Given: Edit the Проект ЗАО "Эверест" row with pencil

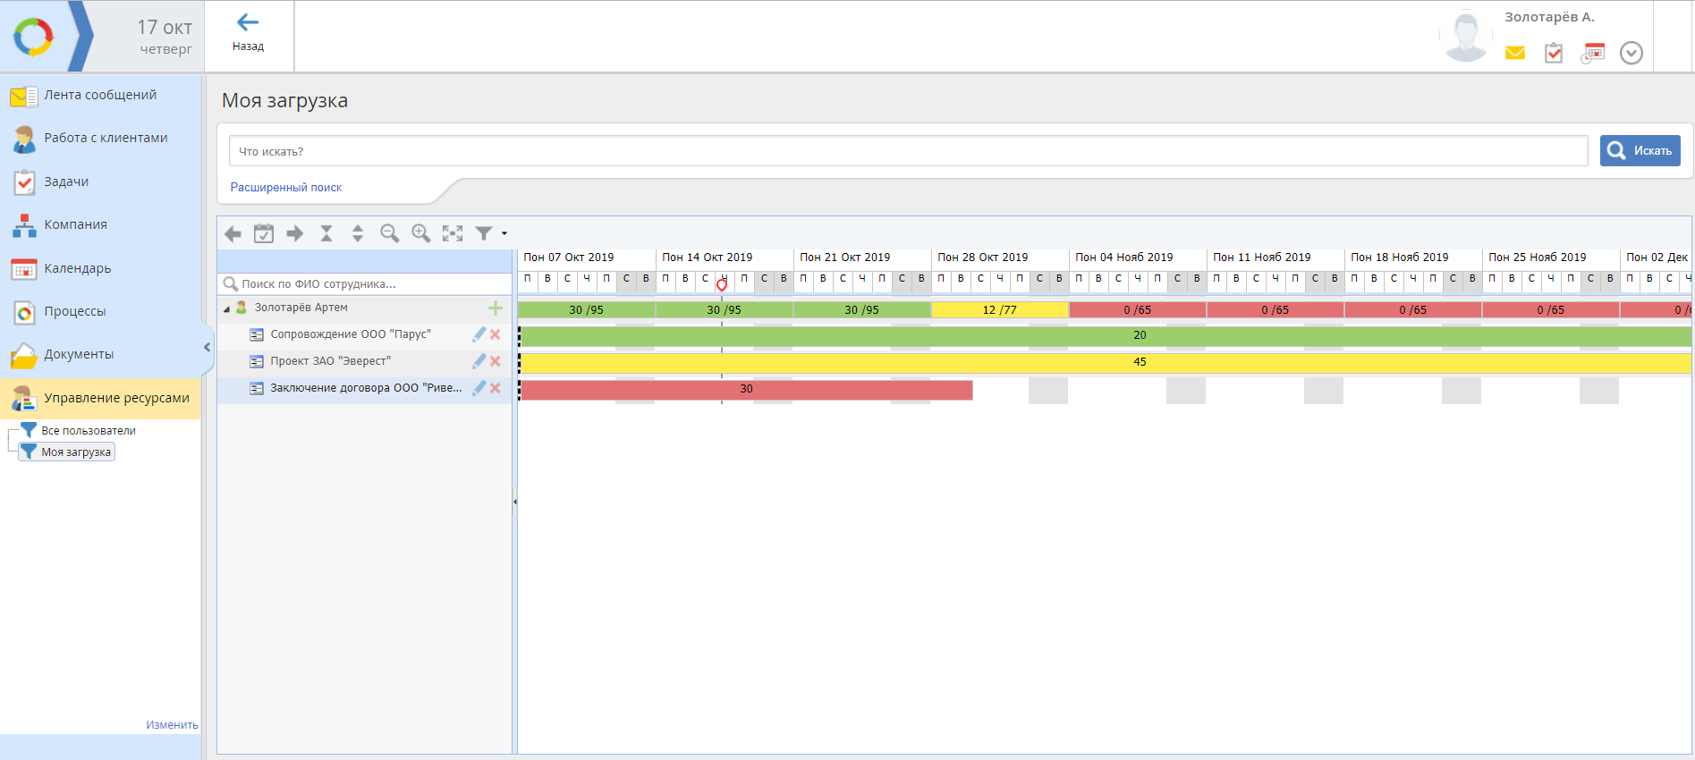Looking at the screenshot, I should pos(479,361).
